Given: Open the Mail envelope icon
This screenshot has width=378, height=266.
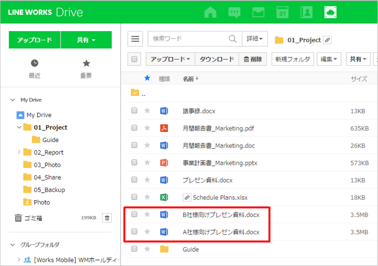Looking at the screenshot, I should (258, 12).
